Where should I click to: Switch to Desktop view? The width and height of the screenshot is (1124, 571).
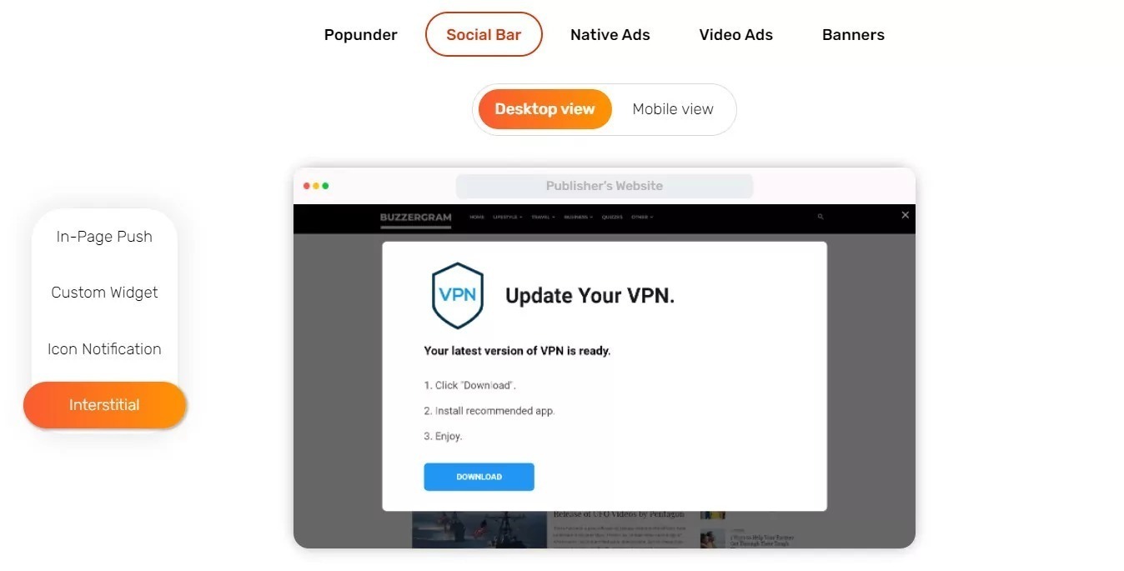tap(544, 109)
